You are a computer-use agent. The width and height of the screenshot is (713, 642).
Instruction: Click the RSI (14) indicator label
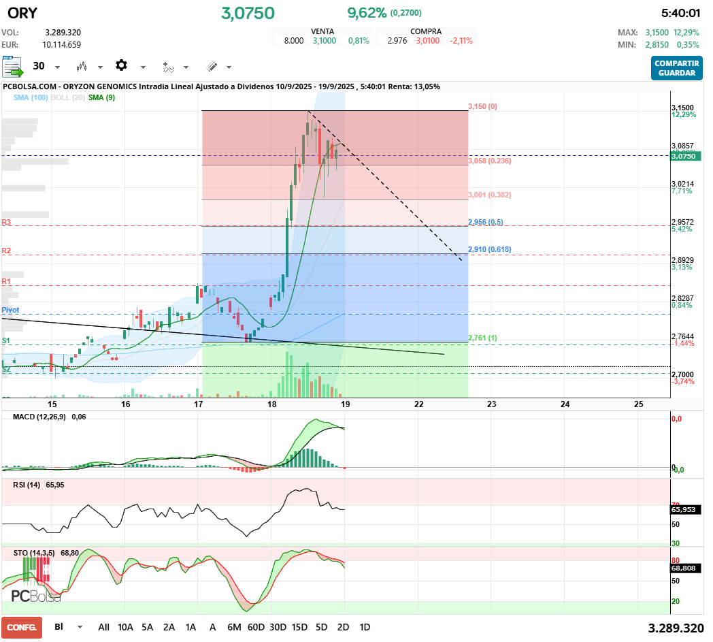[x=27, y=485]
